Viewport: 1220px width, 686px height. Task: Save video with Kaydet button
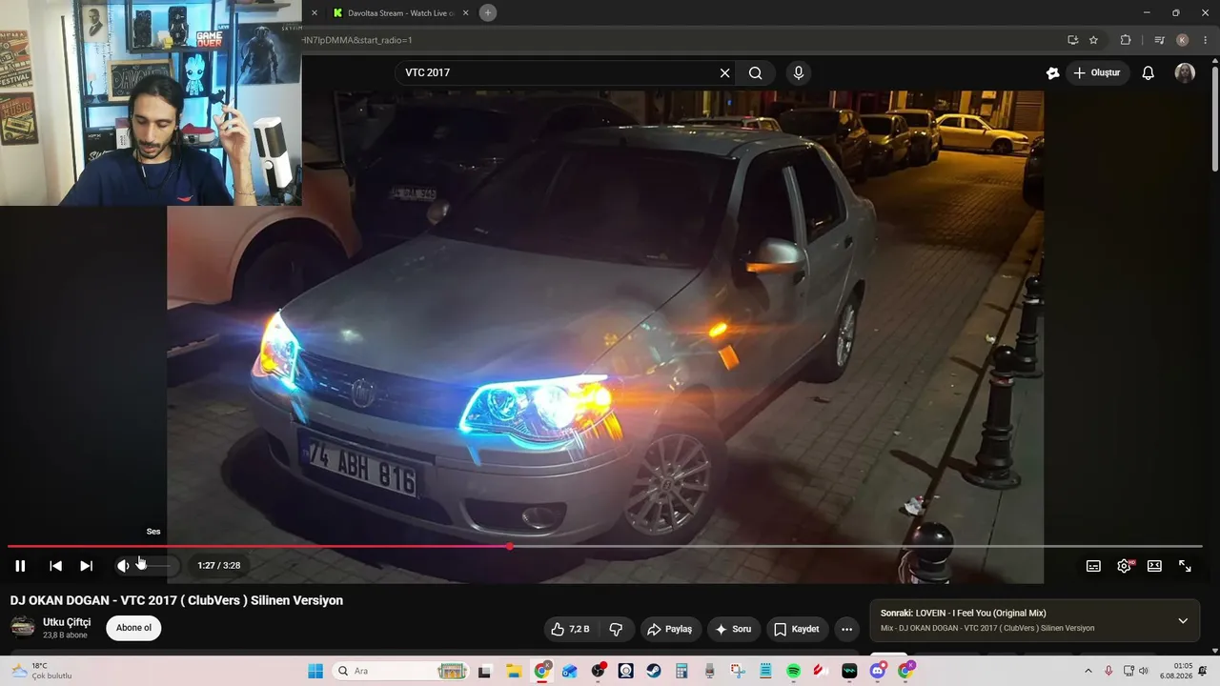[797, 629]
